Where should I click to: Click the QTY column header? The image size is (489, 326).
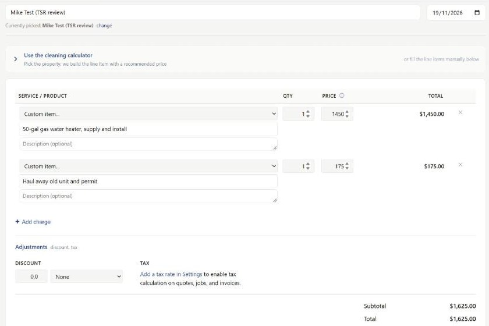coord(288,96)
